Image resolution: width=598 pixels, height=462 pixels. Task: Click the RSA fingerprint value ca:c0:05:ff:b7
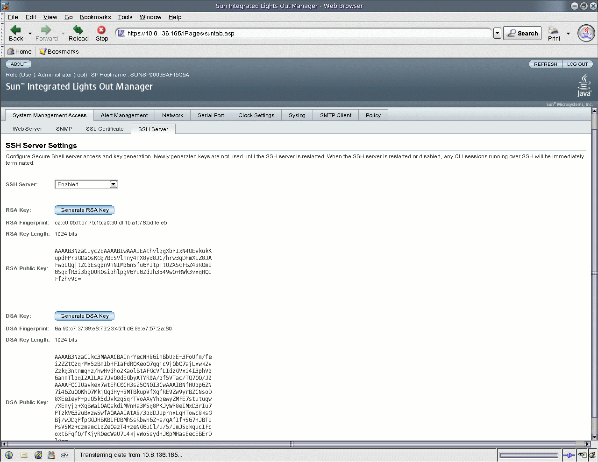(111, 223)
